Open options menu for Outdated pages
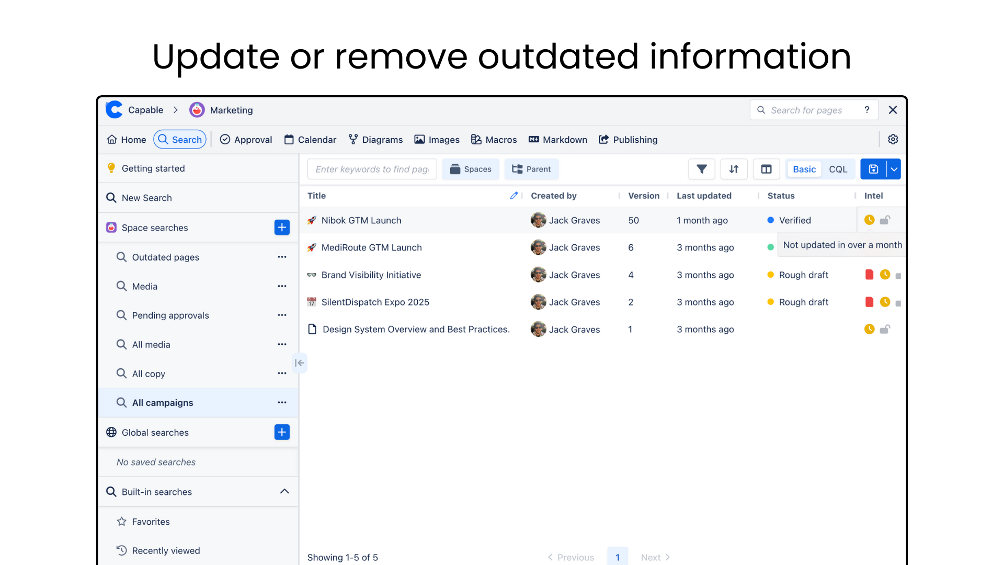 282,257
